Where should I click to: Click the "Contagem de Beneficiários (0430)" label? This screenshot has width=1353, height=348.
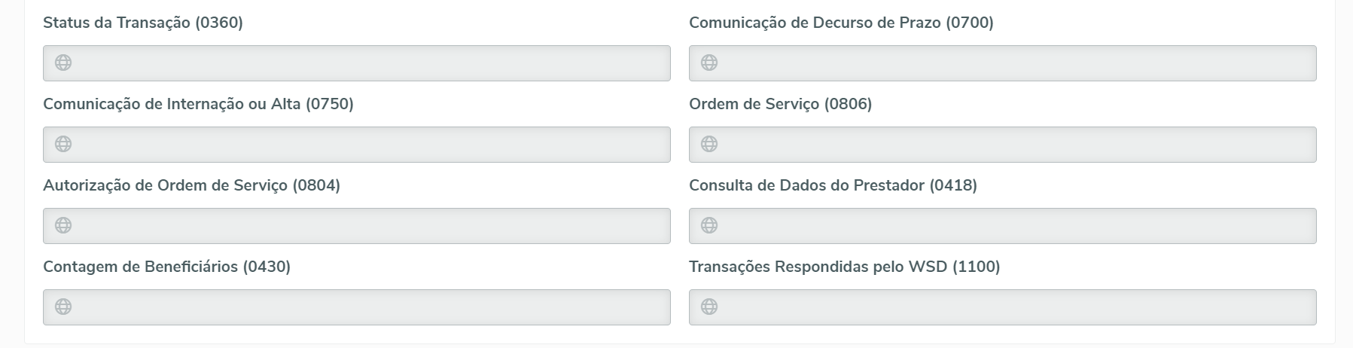pos(166,267)
